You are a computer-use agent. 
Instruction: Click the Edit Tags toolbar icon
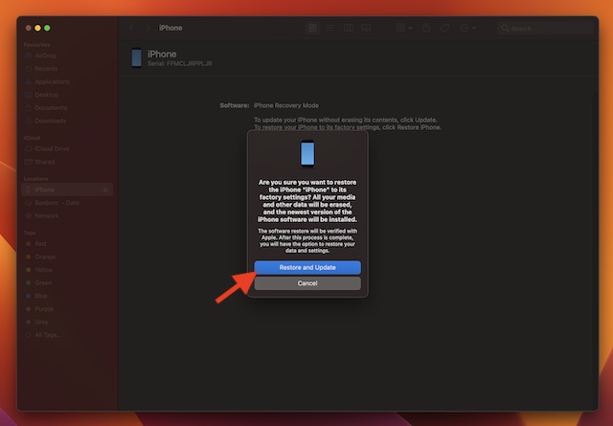[x=447, y=28]
